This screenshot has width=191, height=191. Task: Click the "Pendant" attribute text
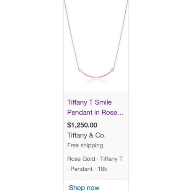point(81,169)
